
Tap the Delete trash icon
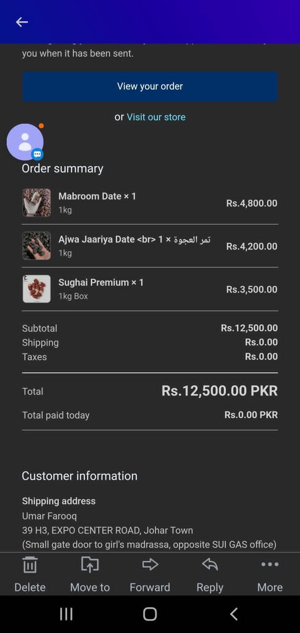click(x=30, y=565)
